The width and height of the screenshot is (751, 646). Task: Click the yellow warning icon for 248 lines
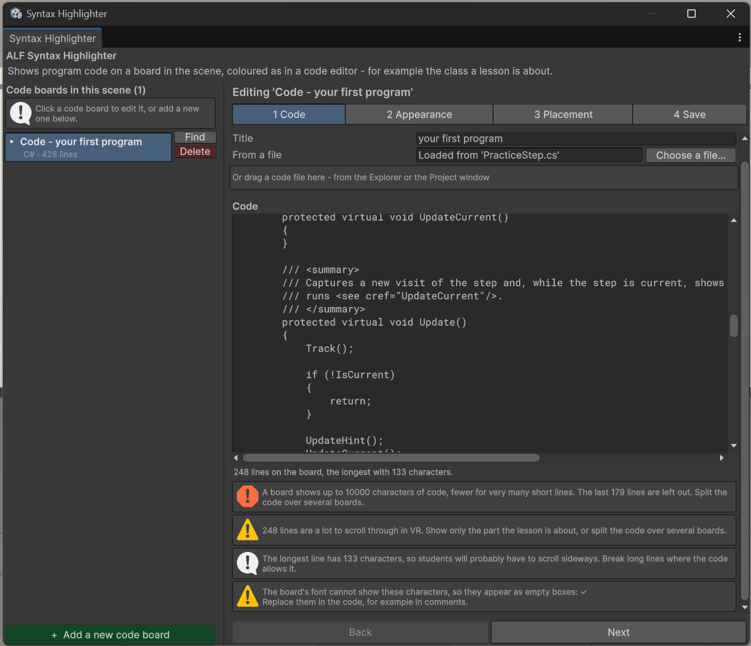[247, 530]
